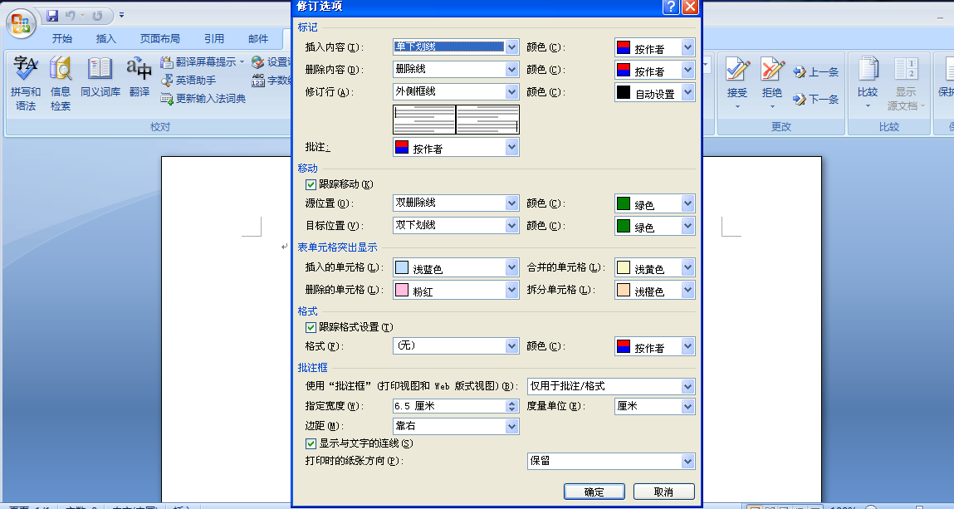This screenshot has height=509, width=954.
Task: Open 删除内容 color picker
Action: point(654,70)
